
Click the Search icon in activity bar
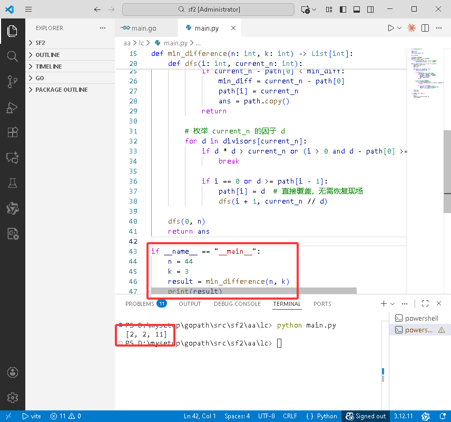click(x=12, y=56)
